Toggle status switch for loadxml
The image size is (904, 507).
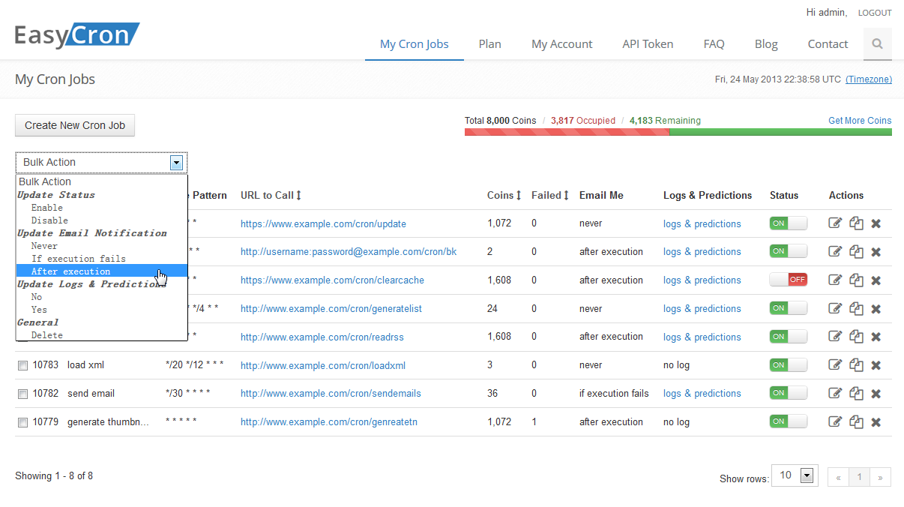point(789,365)
